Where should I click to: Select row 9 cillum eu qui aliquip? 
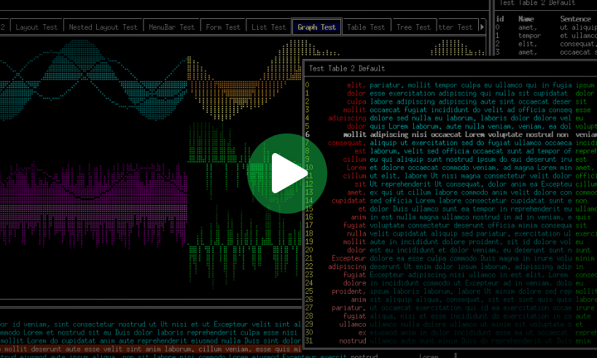click(450, 159)
